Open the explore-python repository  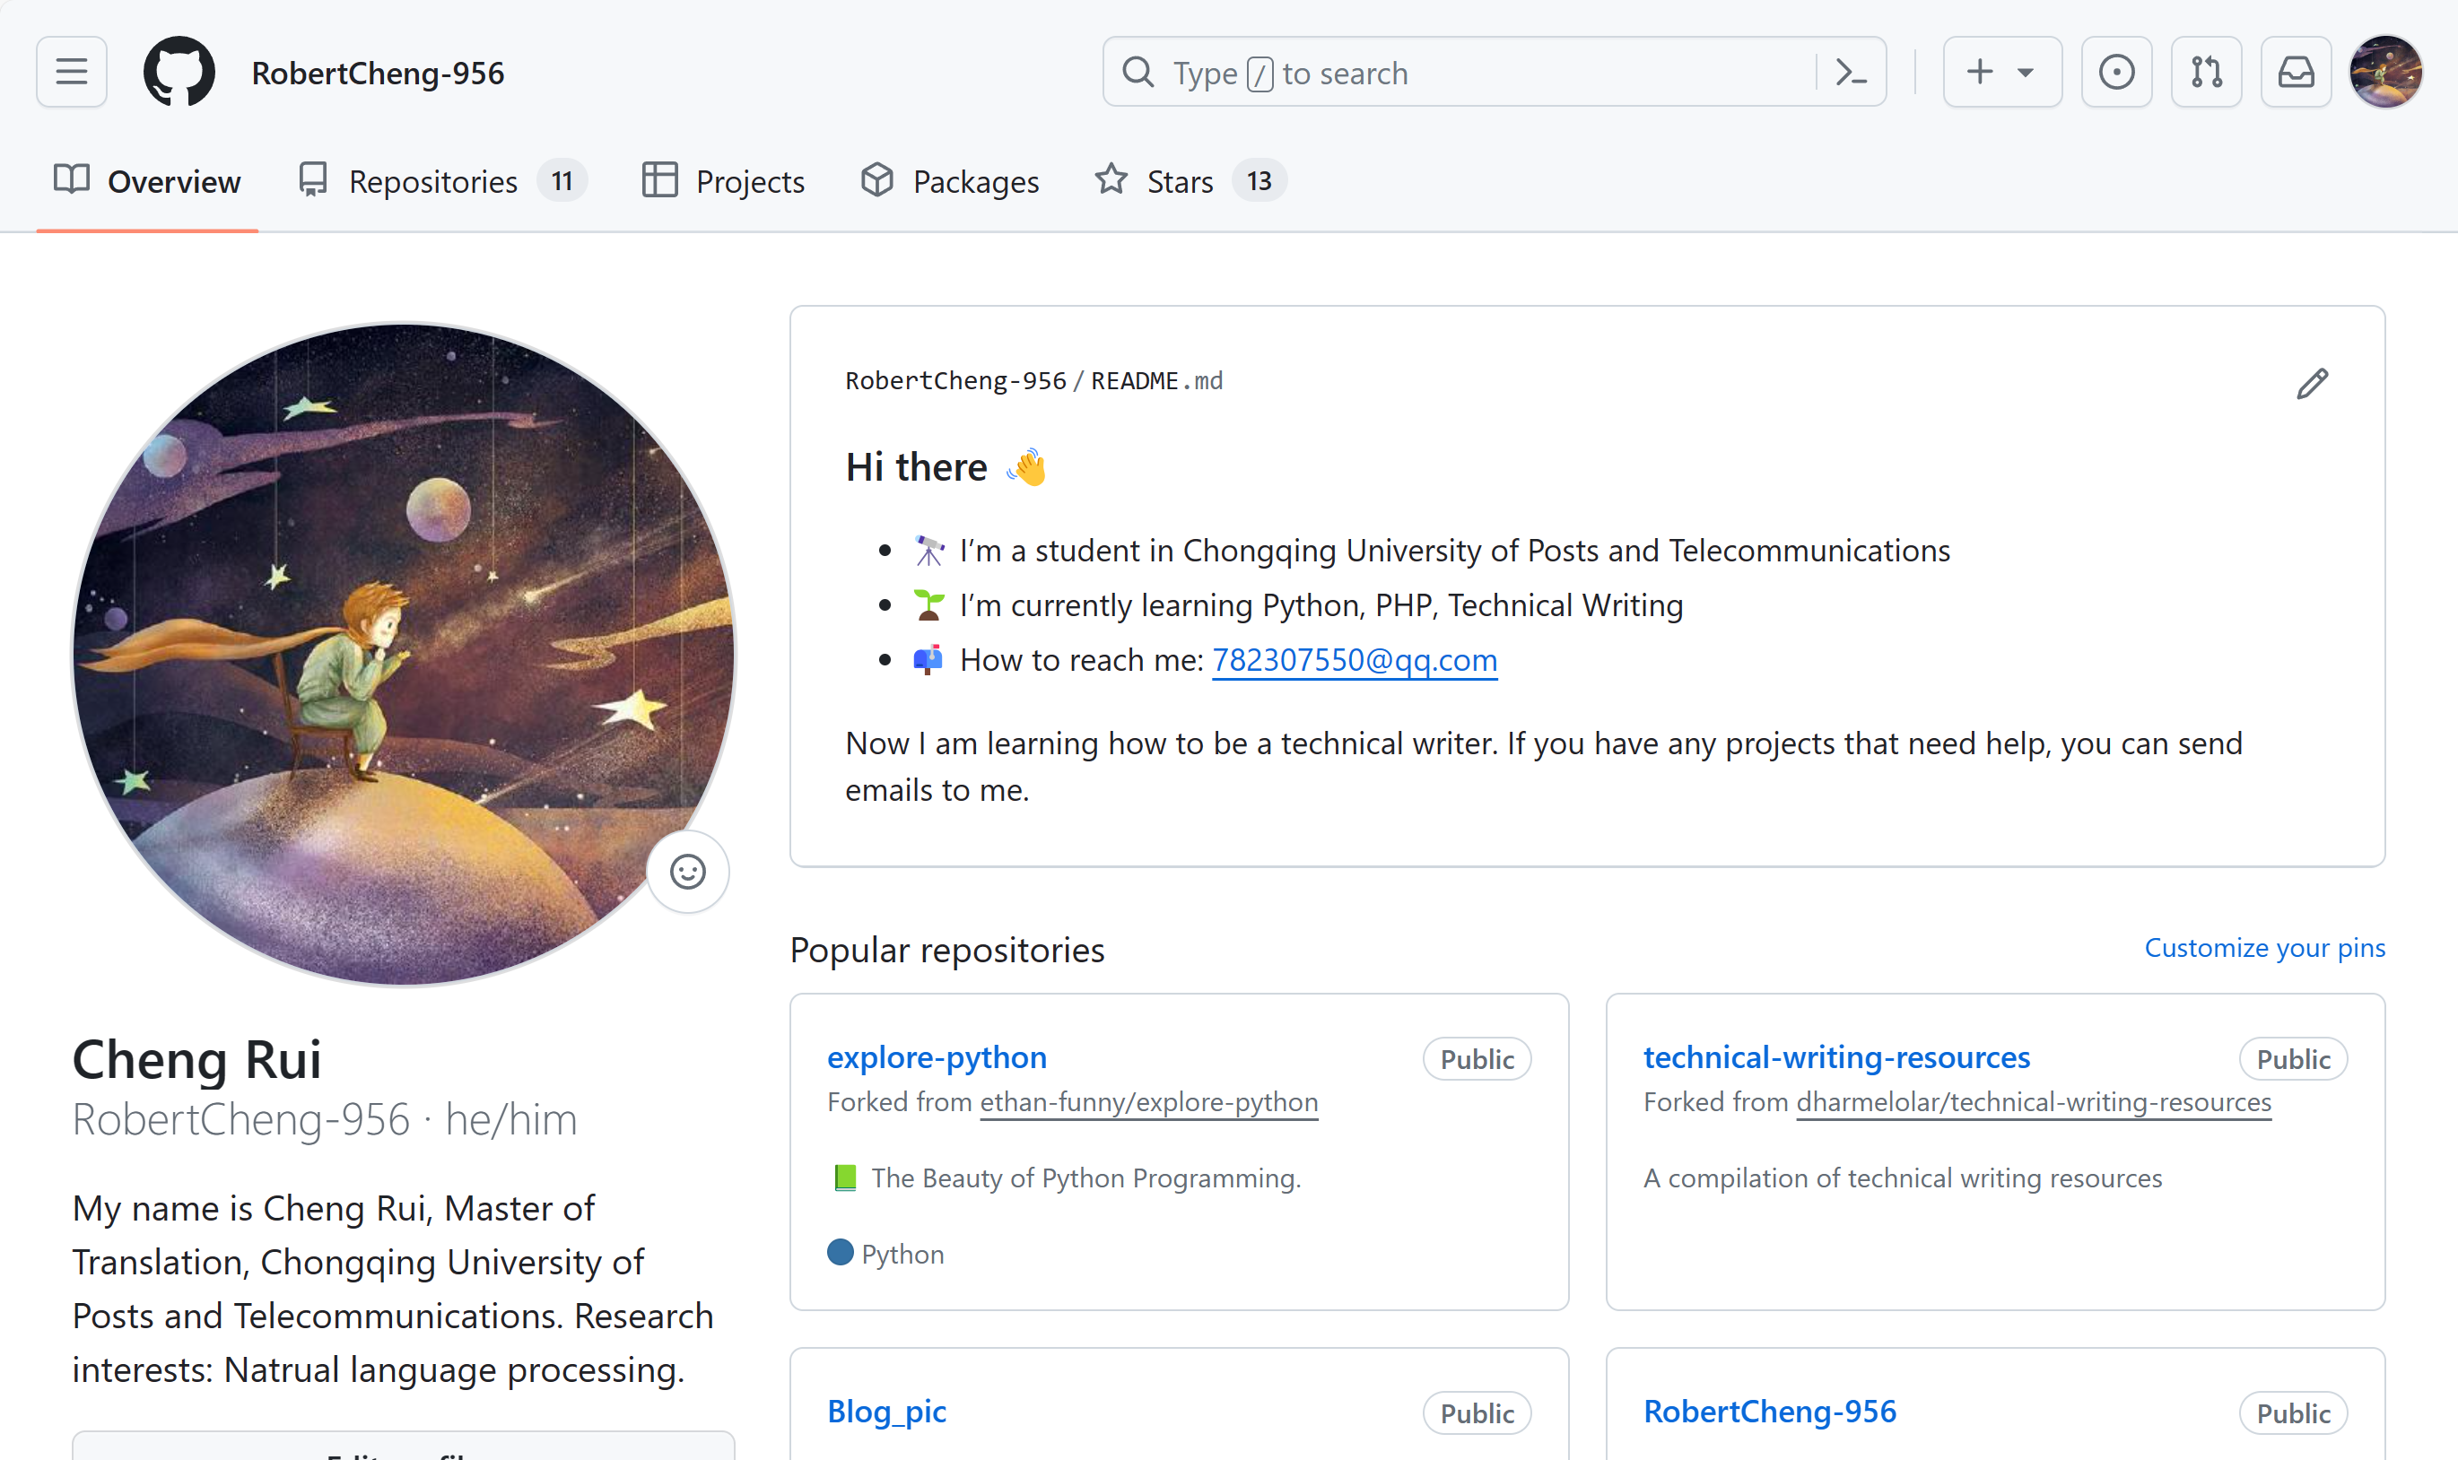[936, 1056]
